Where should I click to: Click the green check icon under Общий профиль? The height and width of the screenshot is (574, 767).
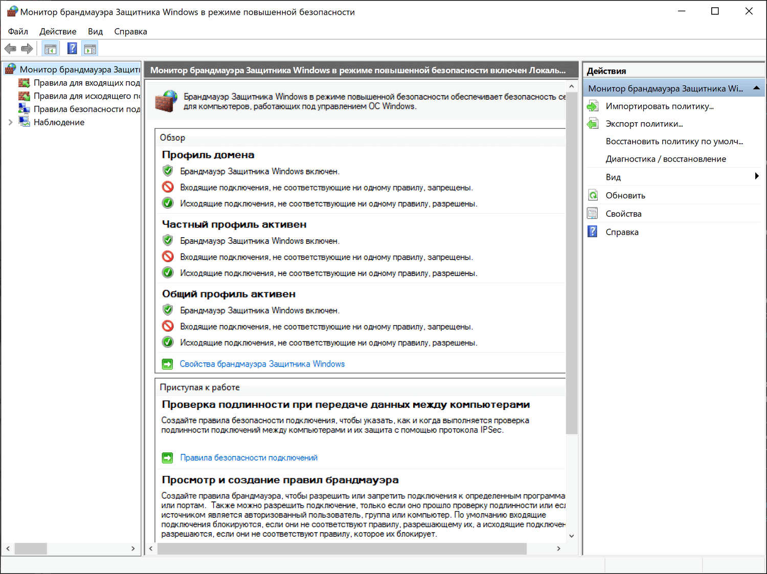tap(168, 342)
